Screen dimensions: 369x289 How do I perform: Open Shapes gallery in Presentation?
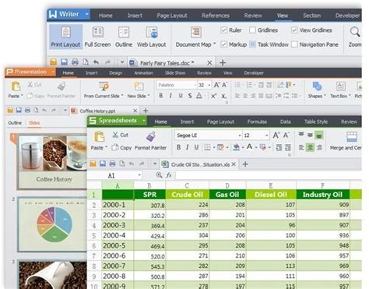click(x=317, y=90)
